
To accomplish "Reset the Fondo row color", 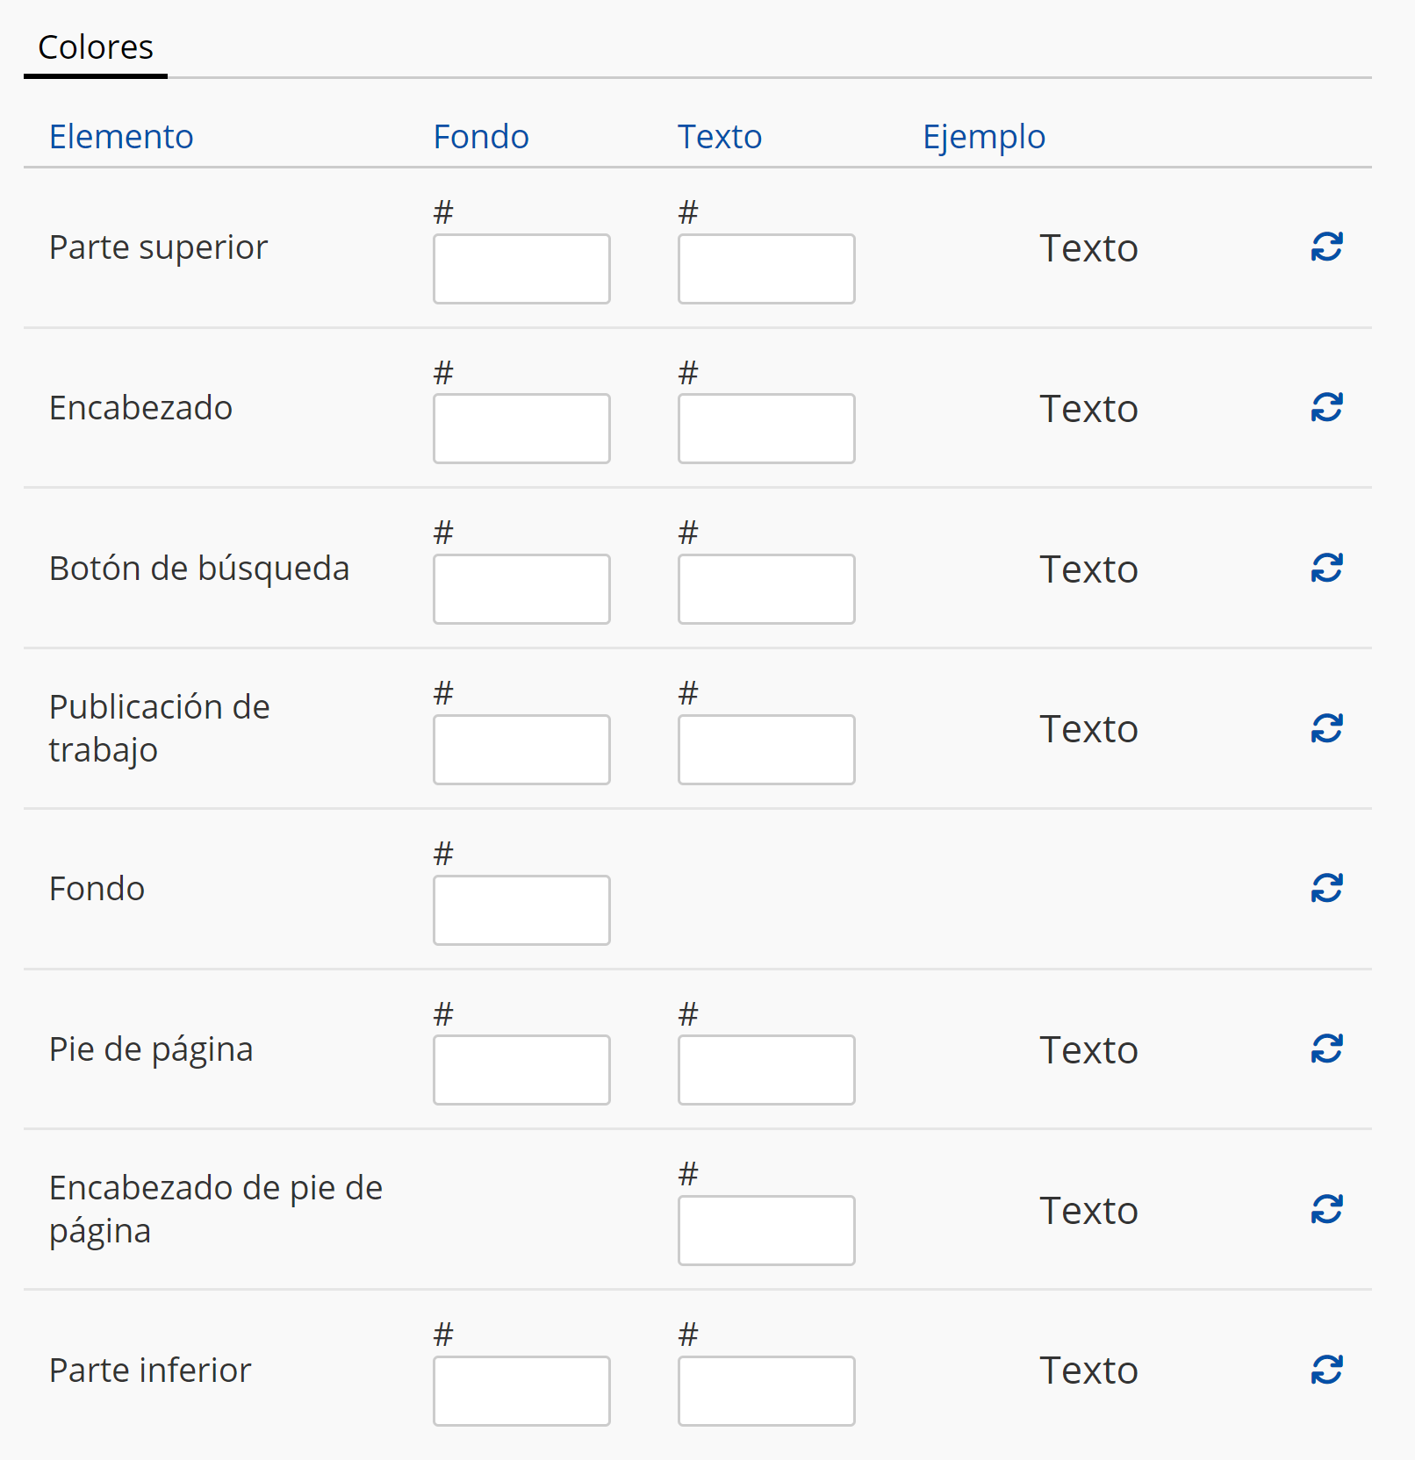I will (x=1326, y=888).
